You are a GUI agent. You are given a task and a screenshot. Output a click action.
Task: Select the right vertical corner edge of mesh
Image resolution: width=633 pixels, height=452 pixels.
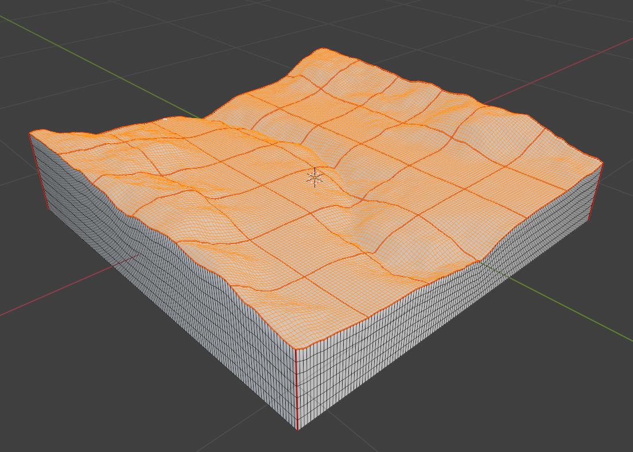(596, 192)
